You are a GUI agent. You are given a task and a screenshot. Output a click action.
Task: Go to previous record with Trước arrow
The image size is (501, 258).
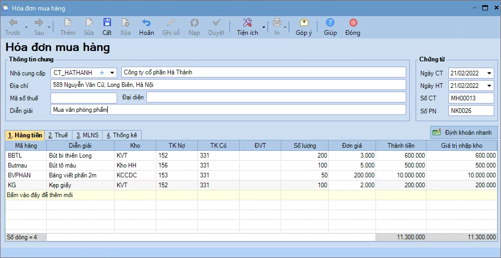tap(13, 22)
